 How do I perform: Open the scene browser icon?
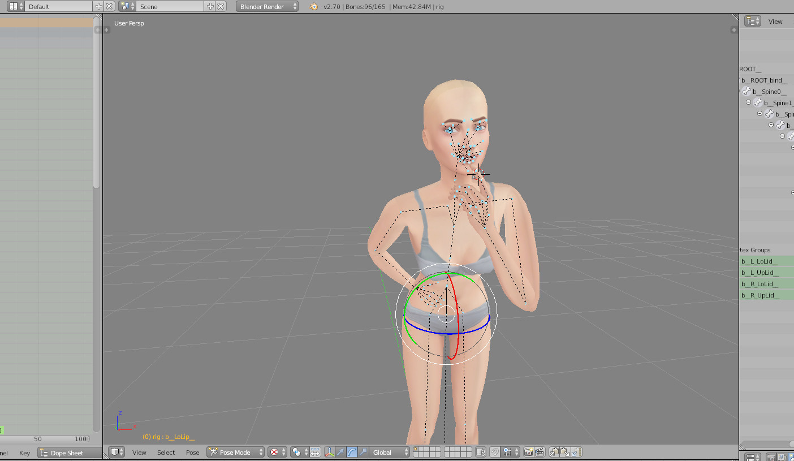(127, 6)
